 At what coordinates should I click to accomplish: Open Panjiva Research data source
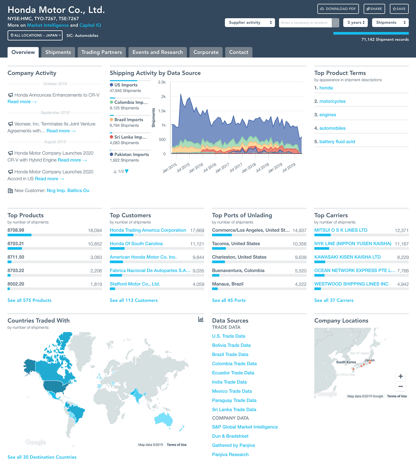(230, 455)
